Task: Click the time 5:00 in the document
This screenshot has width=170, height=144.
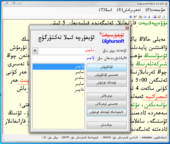Action: pos(141,80)
